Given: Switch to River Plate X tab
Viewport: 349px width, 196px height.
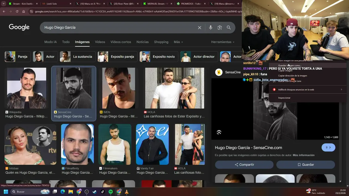Looking at the screenshot, I should (124, 4).
